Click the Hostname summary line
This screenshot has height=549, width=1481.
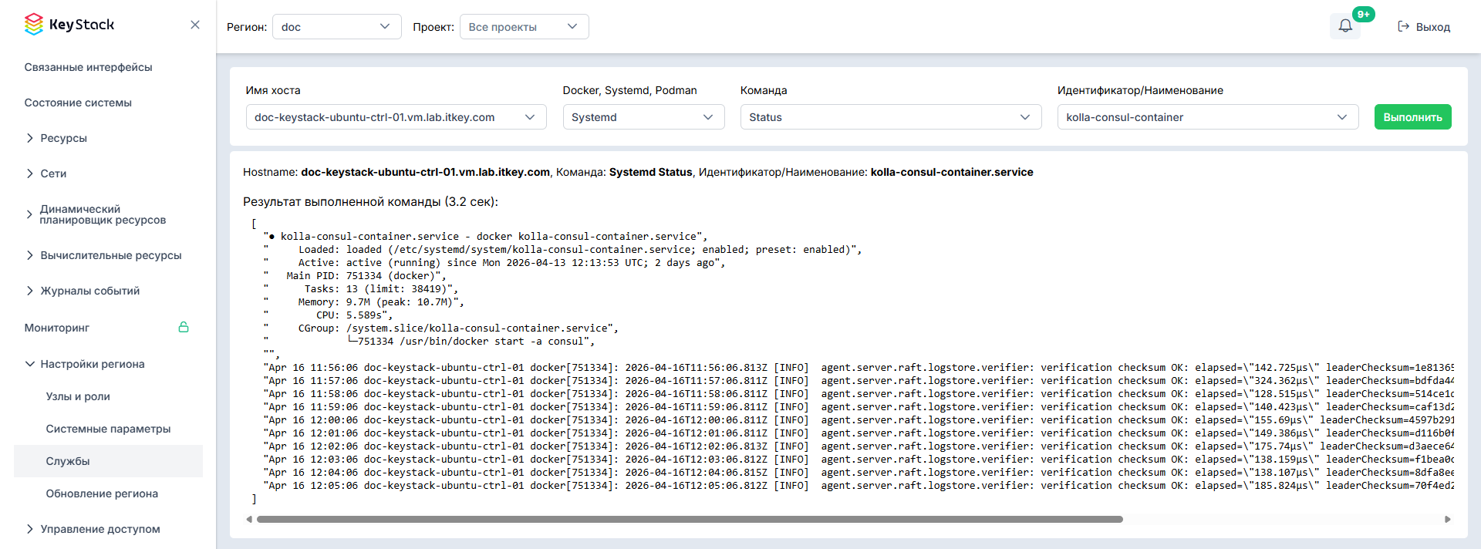coord(638,172)
